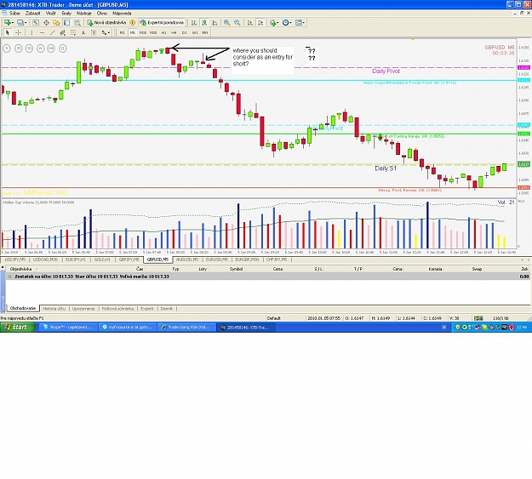The image size is (532, 479).
Task: Sort by the Objednávka column header
Action: (x=20, y=269)
